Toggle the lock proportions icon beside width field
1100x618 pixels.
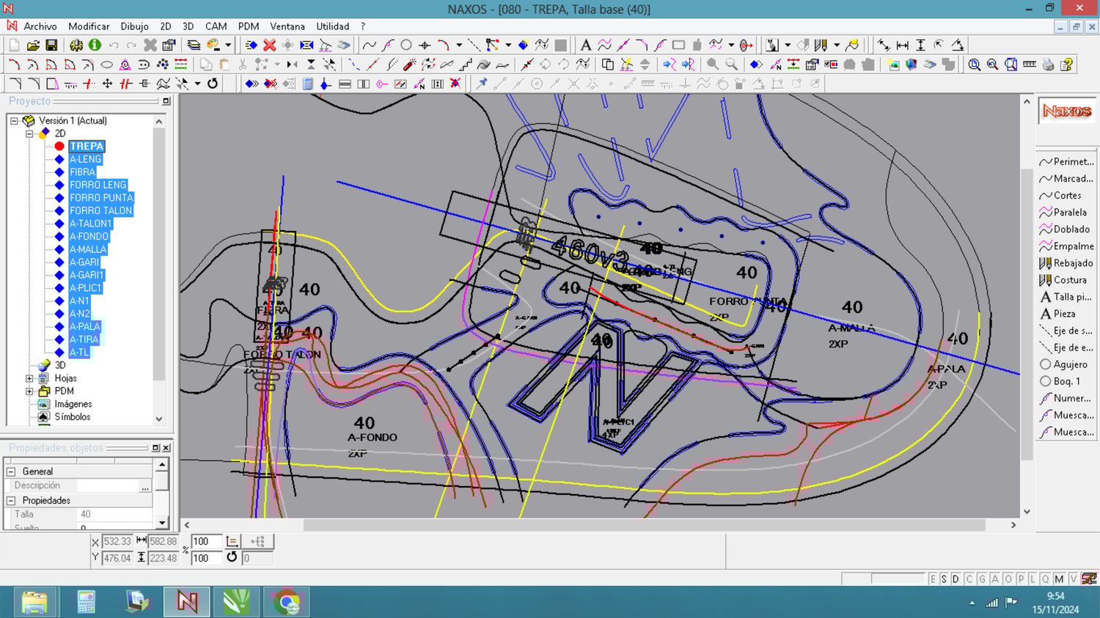click(232, 542)
